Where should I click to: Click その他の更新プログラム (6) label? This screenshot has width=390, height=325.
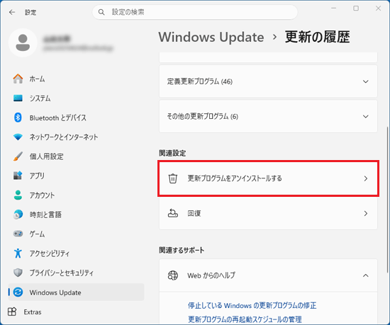pyautogui.click(x=203, y=116)
